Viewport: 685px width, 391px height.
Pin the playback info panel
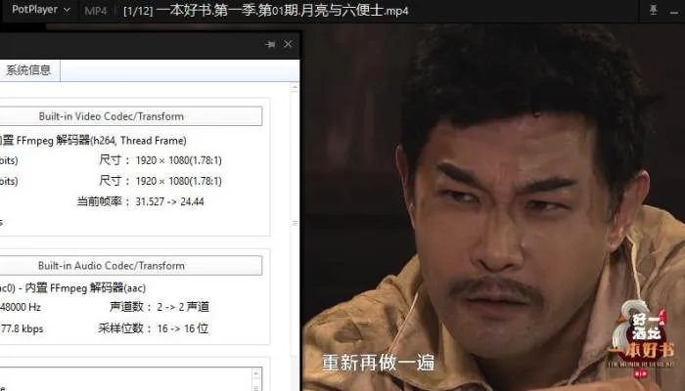point(270,44)
